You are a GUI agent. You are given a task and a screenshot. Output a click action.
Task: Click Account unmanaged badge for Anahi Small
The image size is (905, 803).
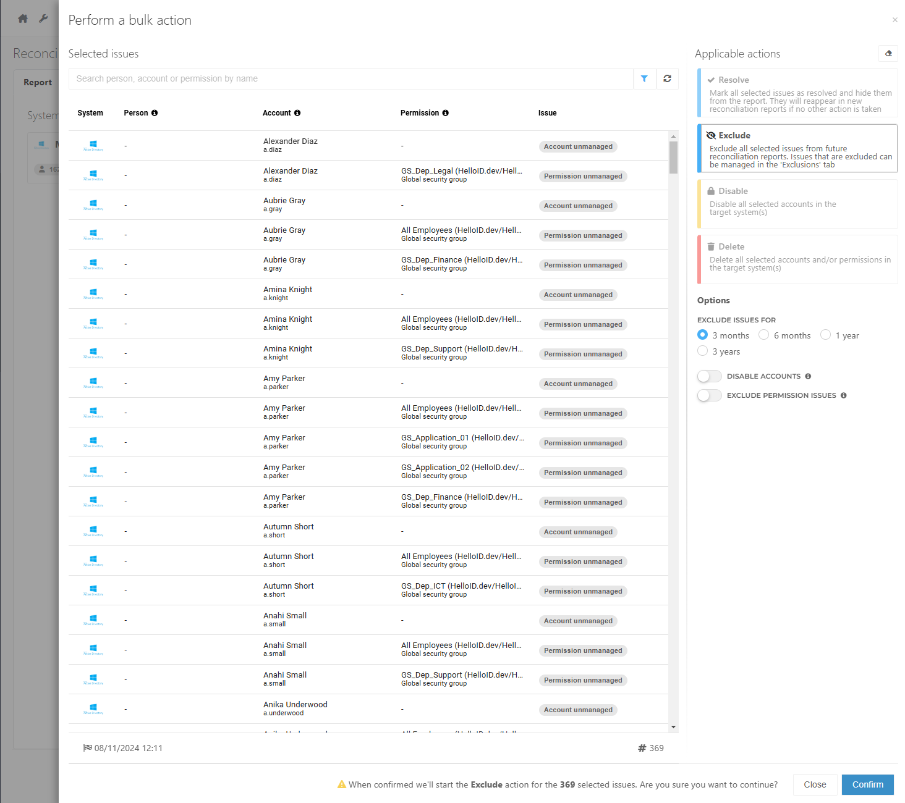578,621
